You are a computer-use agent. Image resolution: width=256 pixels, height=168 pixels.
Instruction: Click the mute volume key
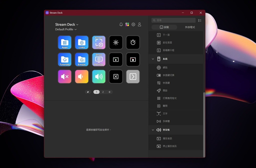pos(64,76)
